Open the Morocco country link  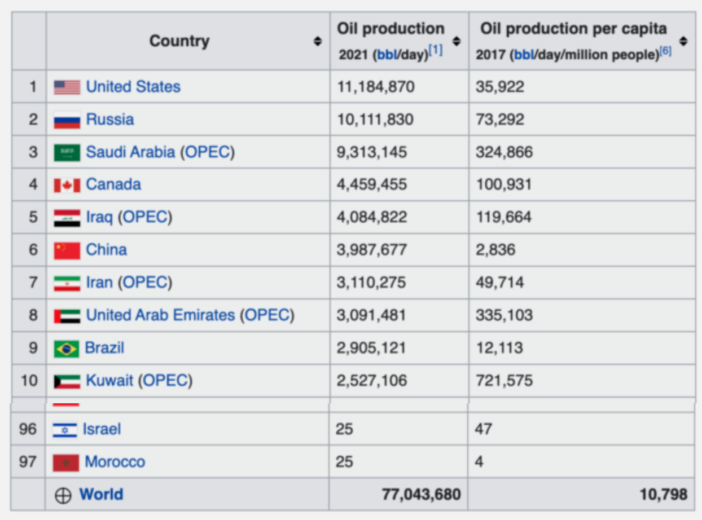point(115,462)
